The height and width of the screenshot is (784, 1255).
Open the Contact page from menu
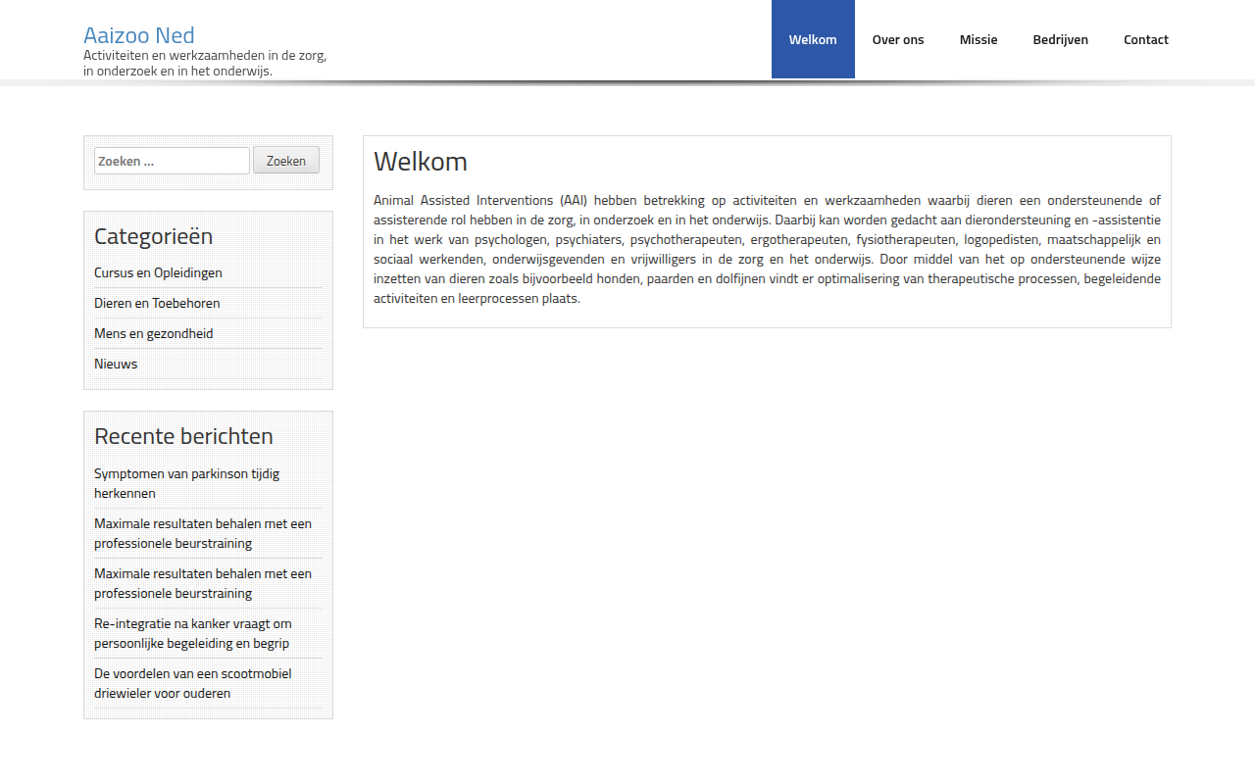[x=1146, y=39]
